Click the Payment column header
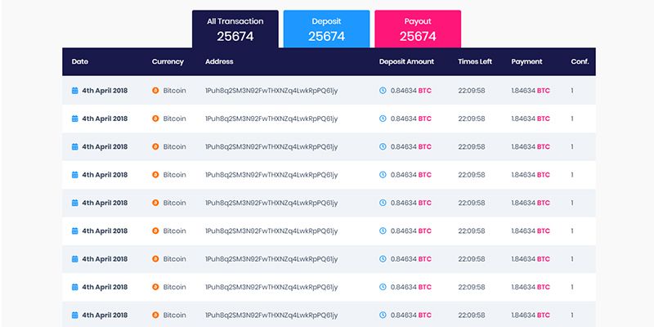654x327 pixels. (526, 62)
